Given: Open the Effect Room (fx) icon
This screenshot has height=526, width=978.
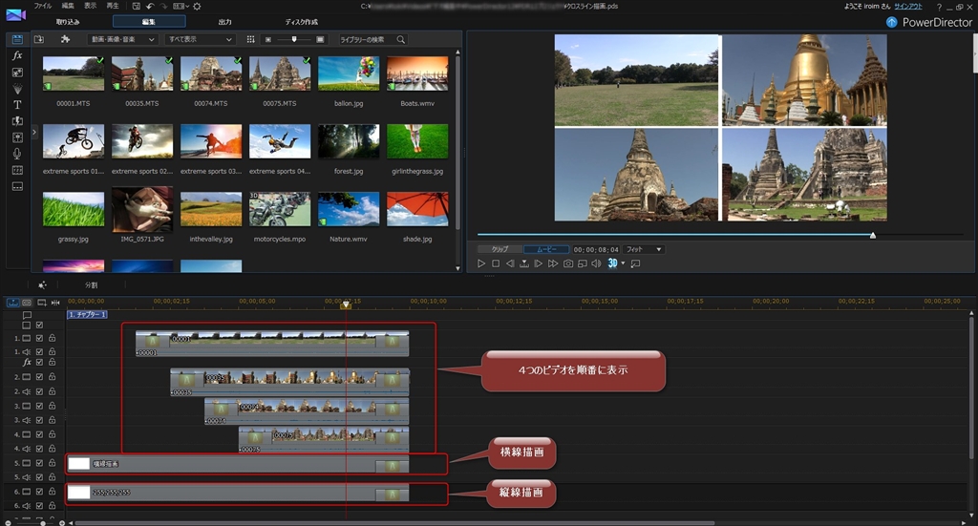Looking at the screenshot, I should [17, 55].
